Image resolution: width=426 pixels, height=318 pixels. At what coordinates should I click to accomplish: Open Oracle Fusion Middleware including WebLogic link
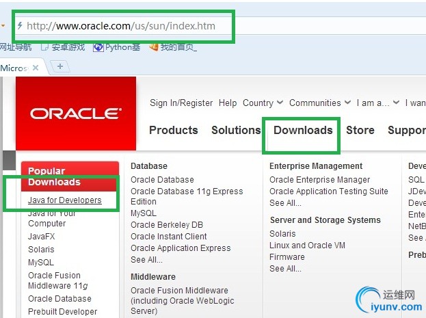(x=183, y=301)
